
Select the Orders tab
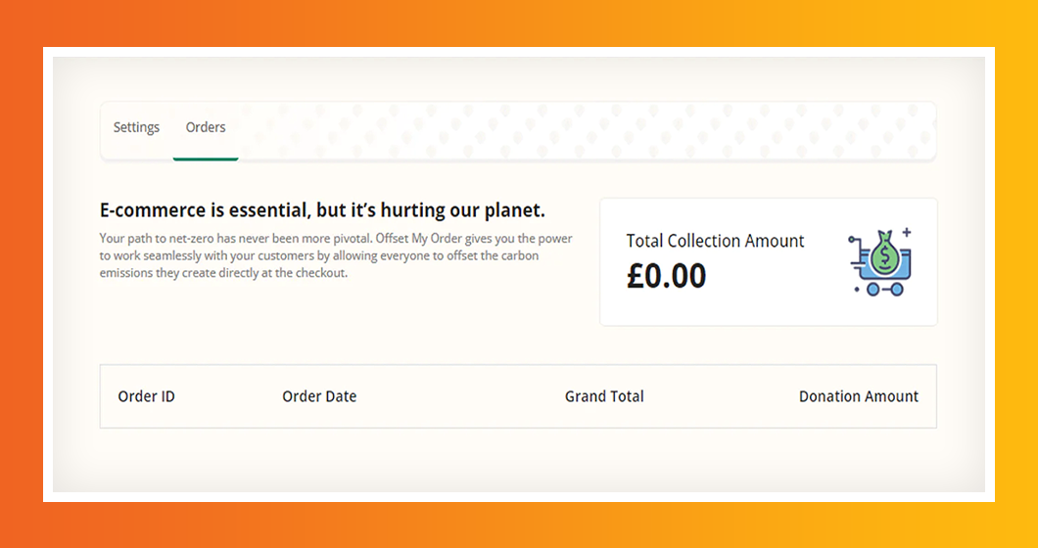tap(206, 128)
